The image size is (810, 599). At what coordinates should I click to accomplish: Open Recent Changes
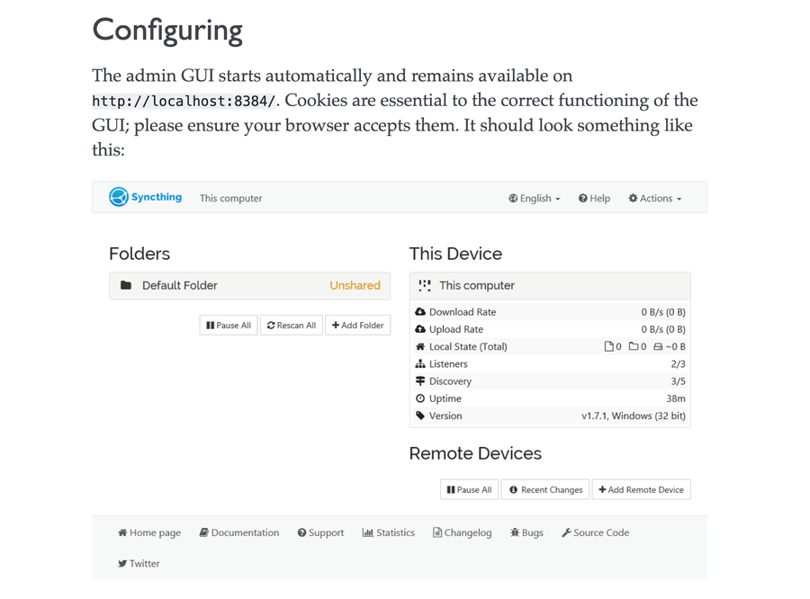click(546, 489)
